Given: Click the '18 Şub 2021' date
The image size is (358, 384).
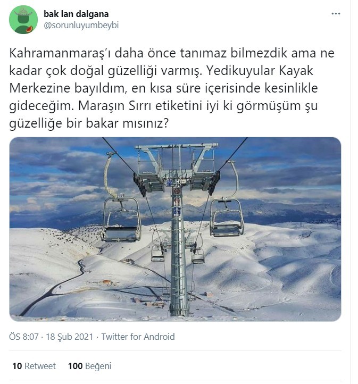Looking at the screenshot, I should coord(70,337).
